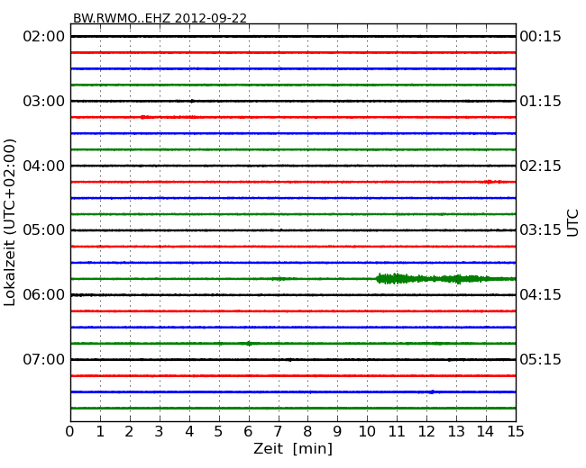
Task: Select the 04:00 local time label
Action: [x=44, y=166]
